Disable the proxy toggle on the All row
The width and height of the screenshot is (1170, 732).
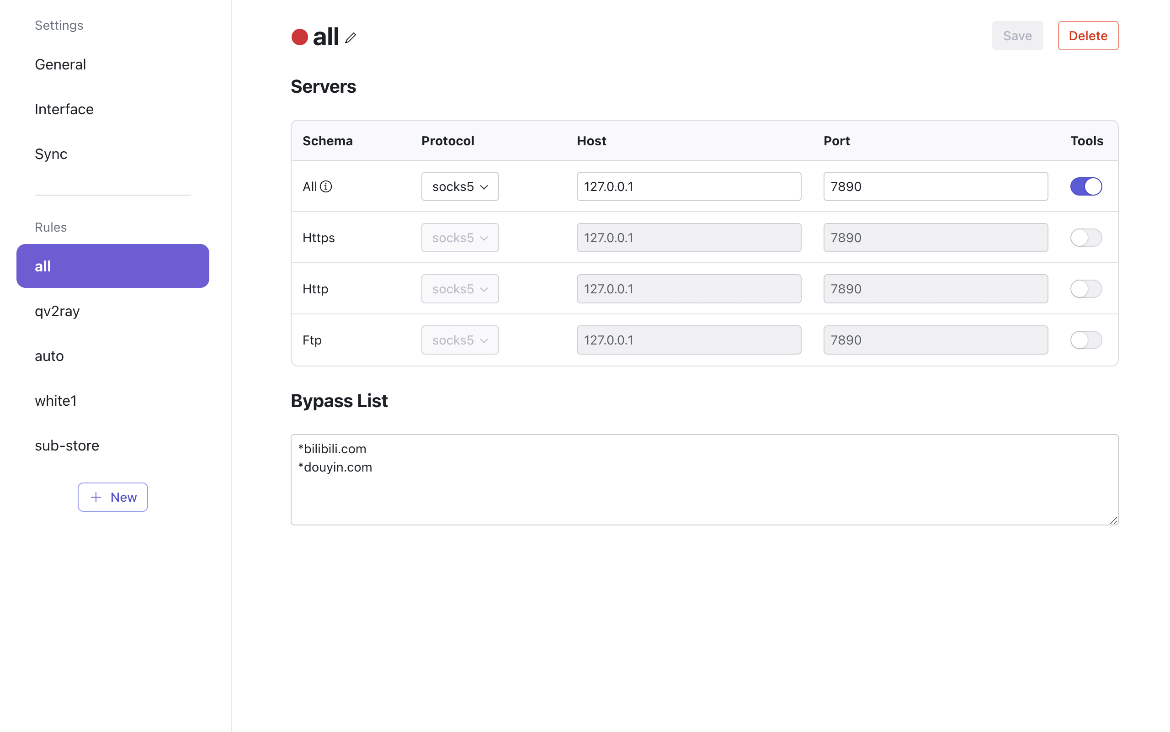pyautogui.click(x=1086, y=186)
